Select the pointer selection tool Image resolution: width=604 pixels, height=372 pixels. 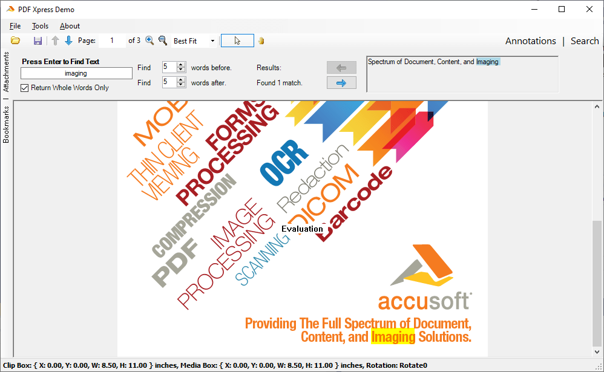click(x=237, y=41)
